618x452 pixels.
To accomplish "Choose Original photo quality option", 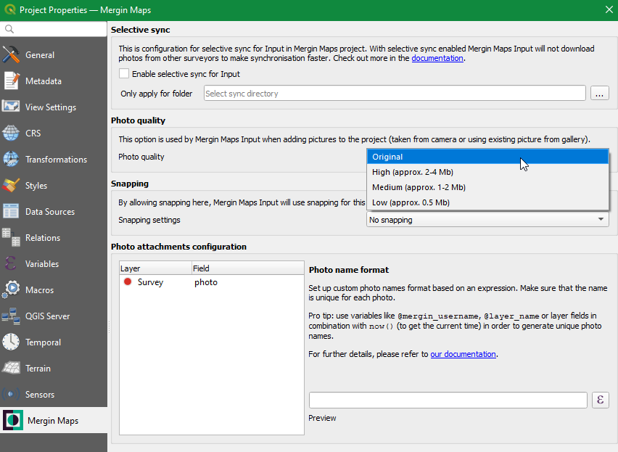I will (x=487, y=157).
